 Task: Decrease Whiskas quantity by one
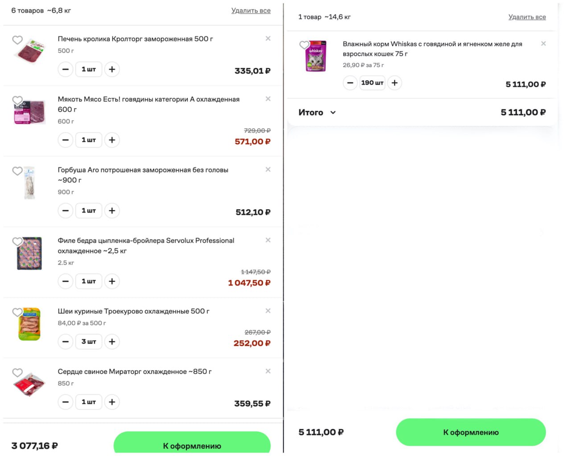pyautogui.click(x=350, y=83)
